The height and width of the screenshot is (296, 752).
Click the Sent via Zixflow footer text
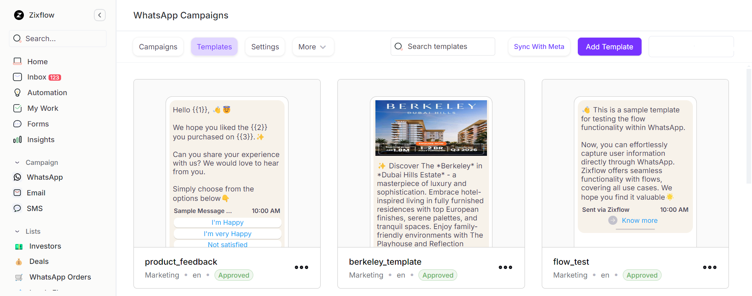tap(606, 210)
